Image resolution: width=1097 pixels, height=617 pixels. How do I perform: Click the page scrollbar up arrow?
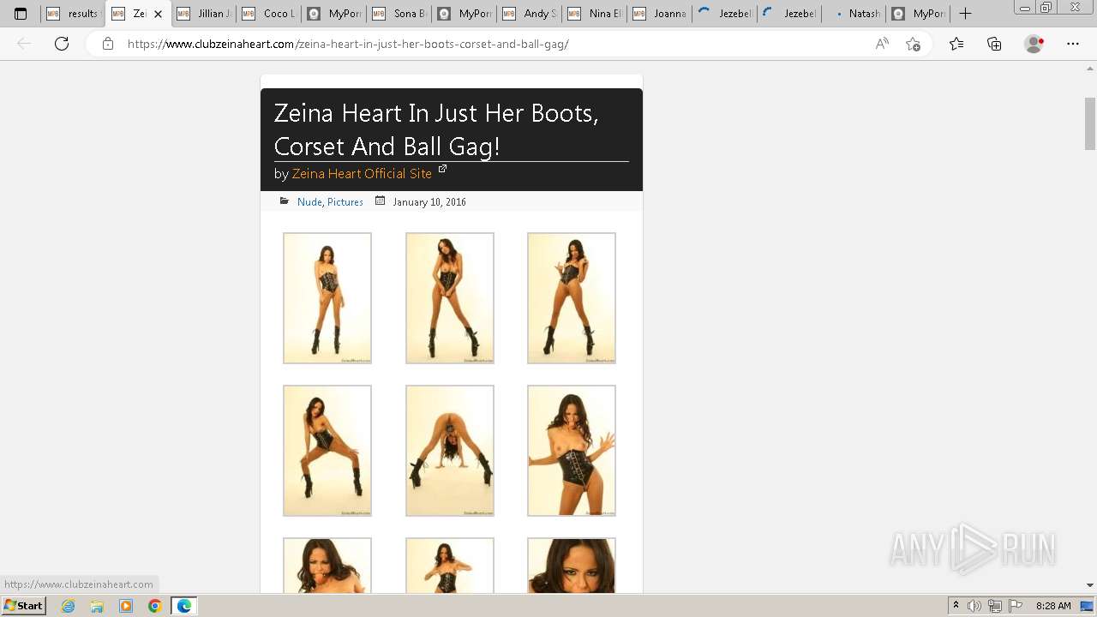coord(1090,69)
